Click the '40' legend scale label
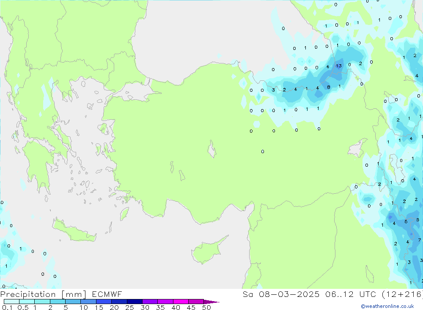Screen dimensions: 423x310 (x=176, y=307)
